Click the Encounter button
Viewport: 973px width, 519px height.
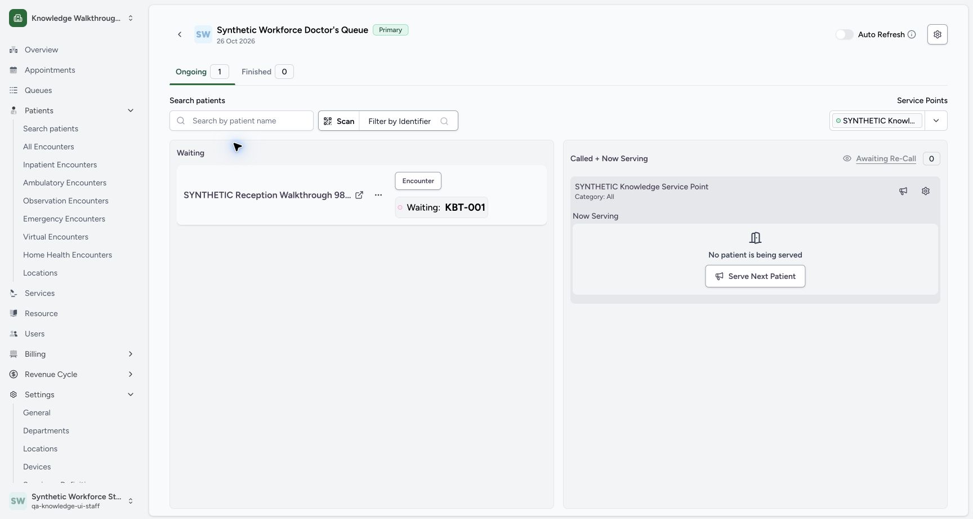(x=418, y=181)
